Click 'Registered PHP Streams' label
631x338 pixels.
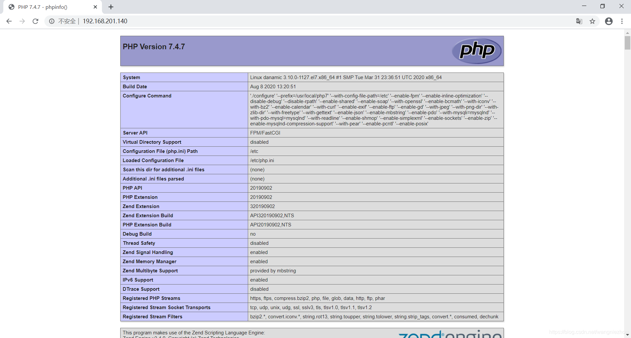[152, 298]
